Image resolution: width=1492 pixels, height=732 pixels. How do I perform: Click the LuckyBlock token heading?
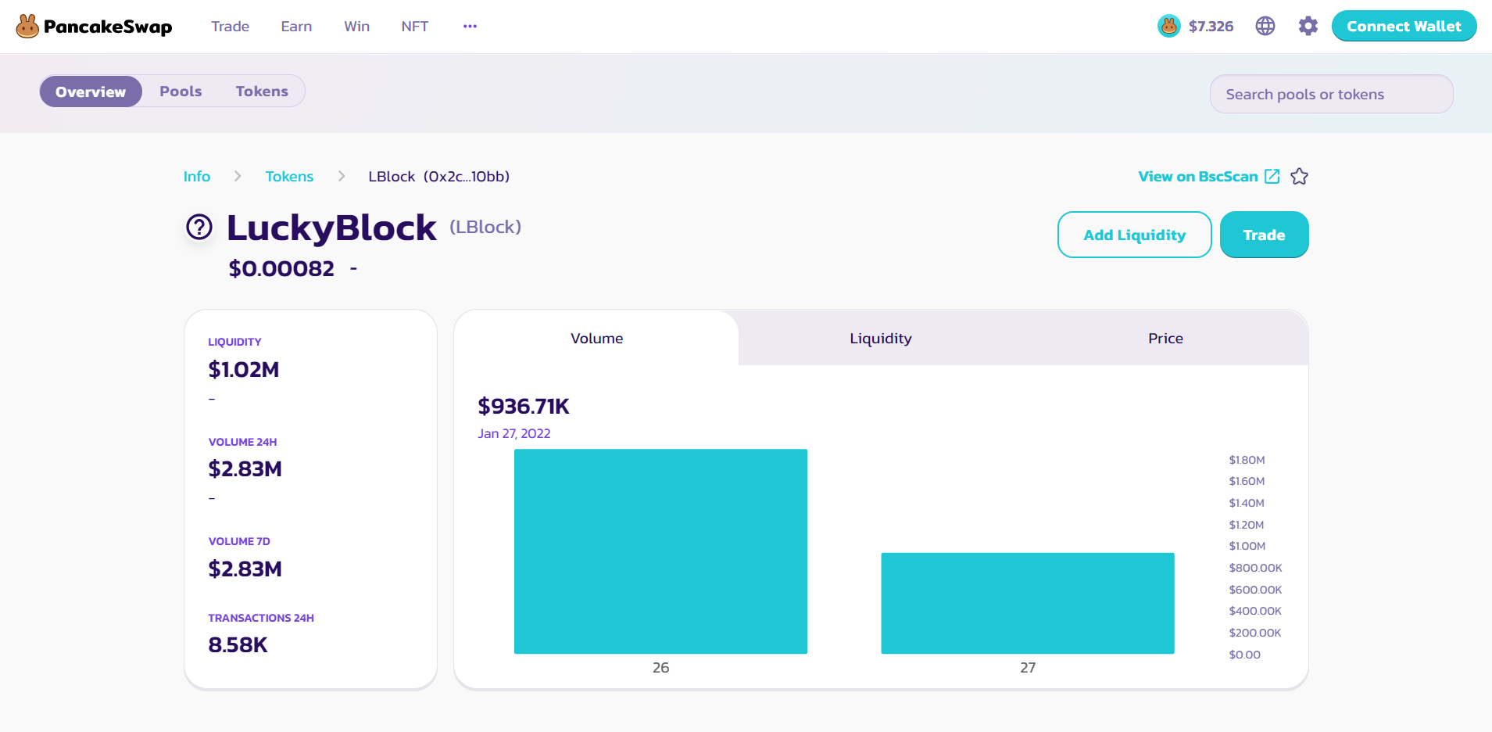331,228
